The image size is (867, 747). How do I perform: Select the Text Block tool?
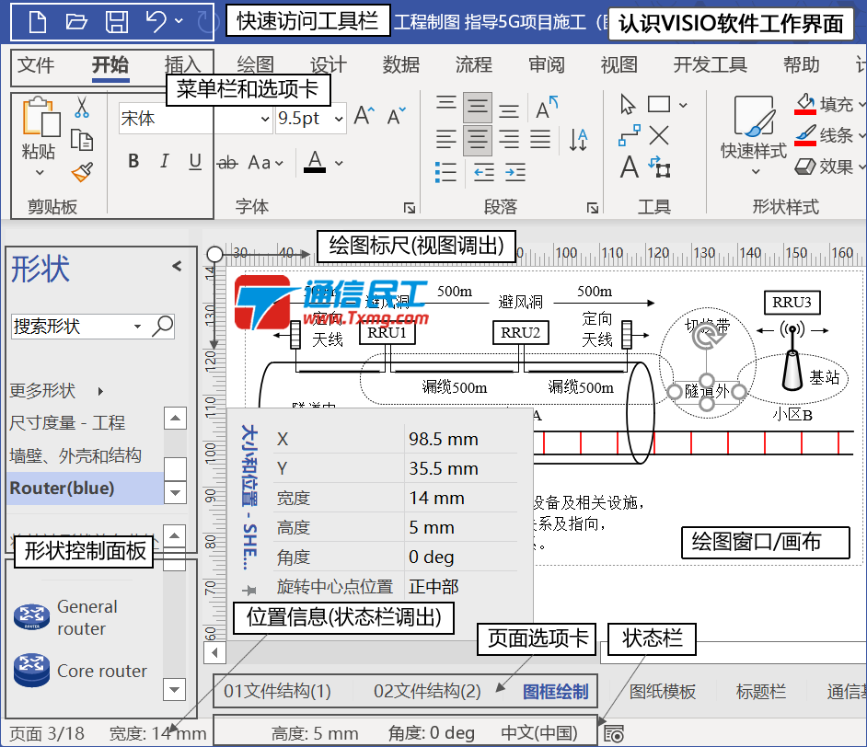pos(660,167)
